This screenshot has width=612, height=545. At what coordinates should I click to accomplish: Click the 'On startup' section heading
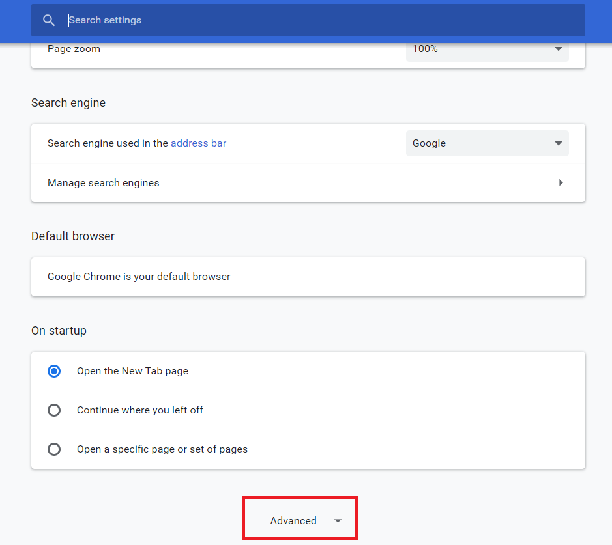coord(59,331)
